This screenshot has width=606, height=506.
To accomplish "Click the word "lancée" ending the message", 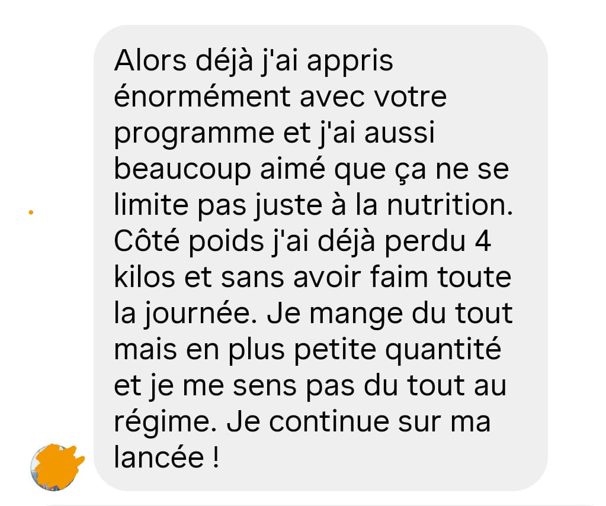I will click(159, 457).
